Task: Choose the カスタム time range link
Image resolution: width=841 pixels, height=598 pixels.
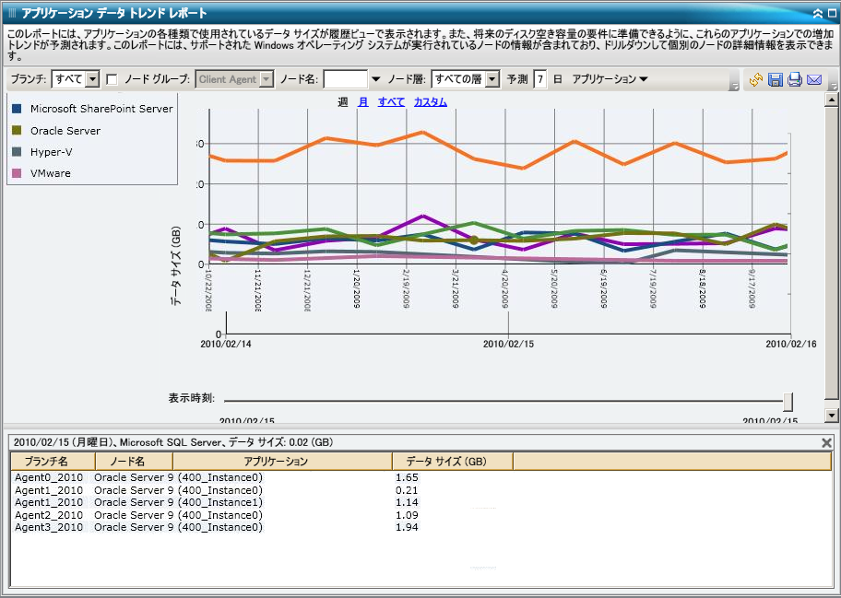Action: pos(430,102)
